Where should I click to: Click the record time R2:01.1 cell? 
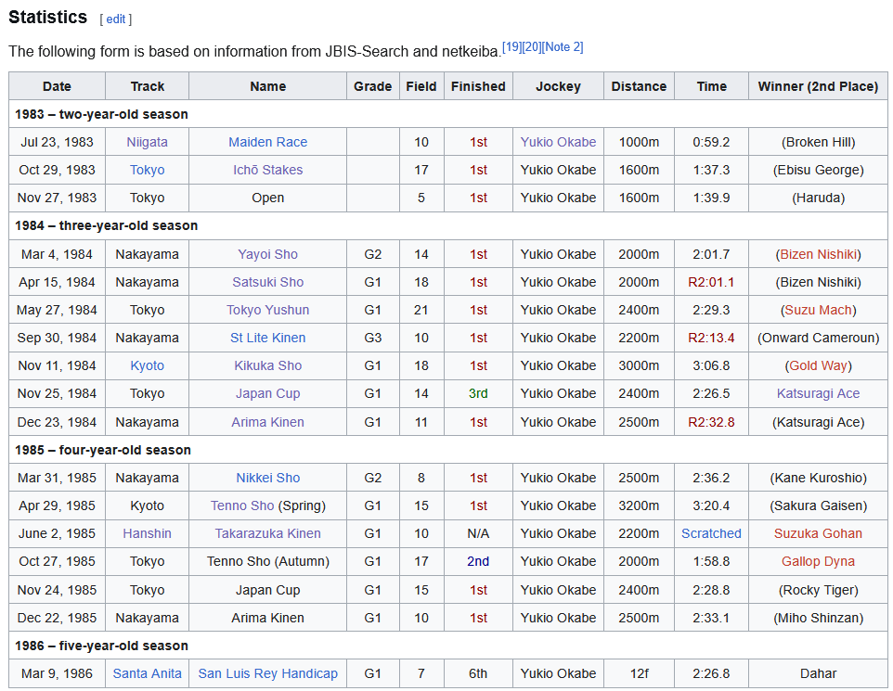(x=711, y=282)
